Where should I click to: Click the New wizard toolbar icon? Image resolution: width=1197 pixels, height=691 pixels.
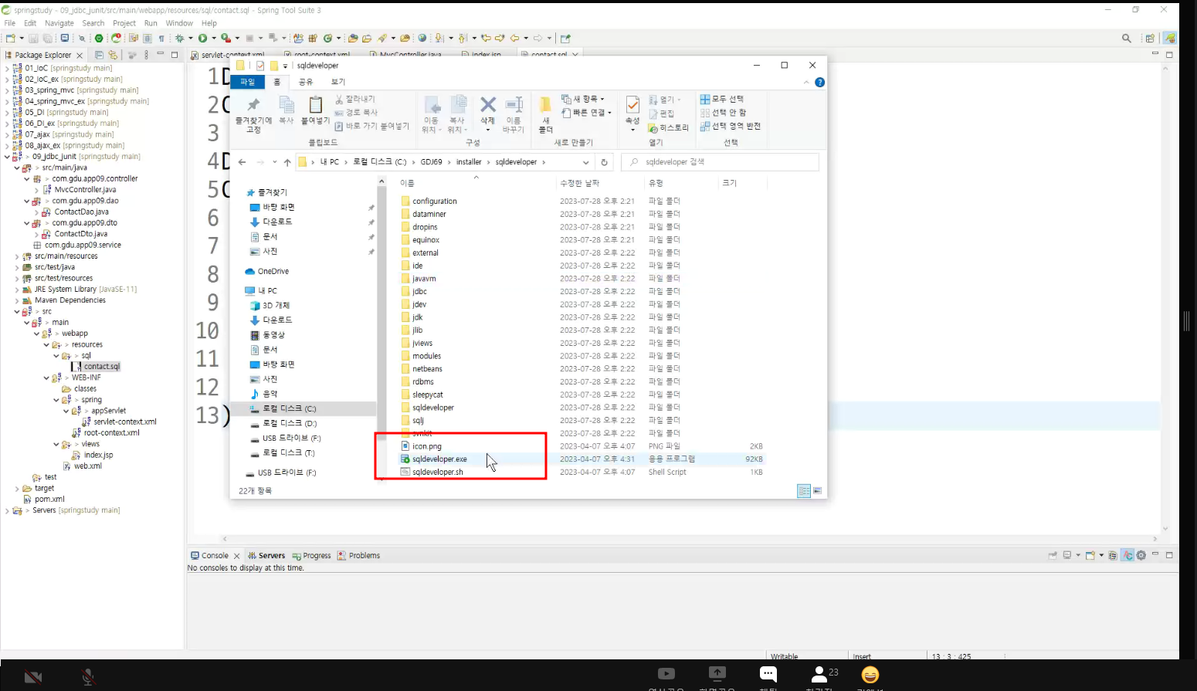click(11, 38)
